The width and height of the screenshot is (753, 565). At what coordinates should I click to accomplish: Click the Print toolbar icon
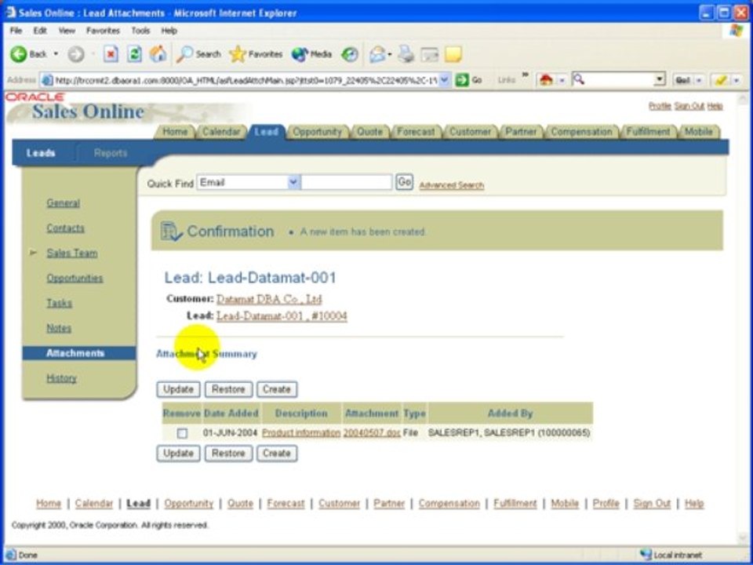[x=406, y=54]
